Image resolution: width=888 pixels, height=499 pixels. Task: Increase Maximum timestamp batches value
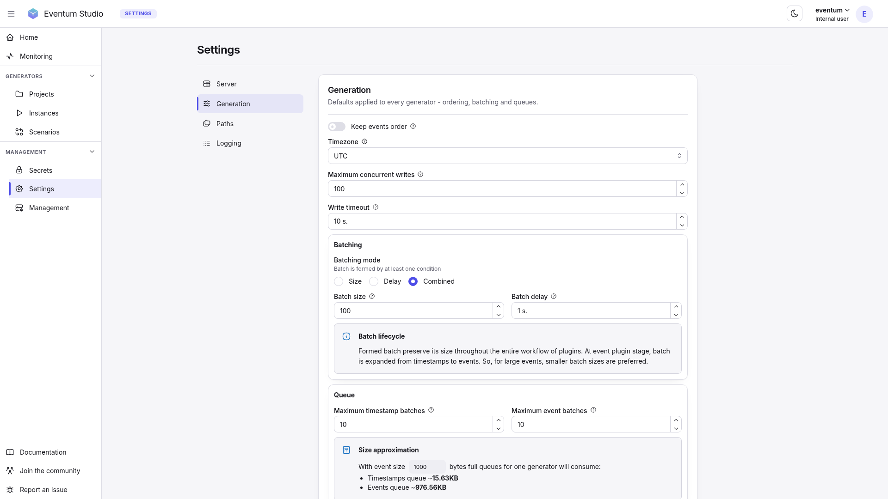pos(499,420)
